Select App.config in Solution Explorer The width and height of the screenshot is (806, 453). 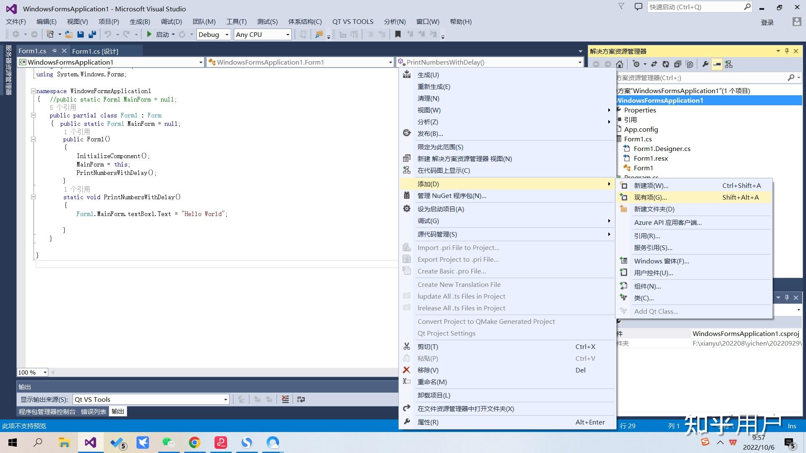tap(641, 129)
